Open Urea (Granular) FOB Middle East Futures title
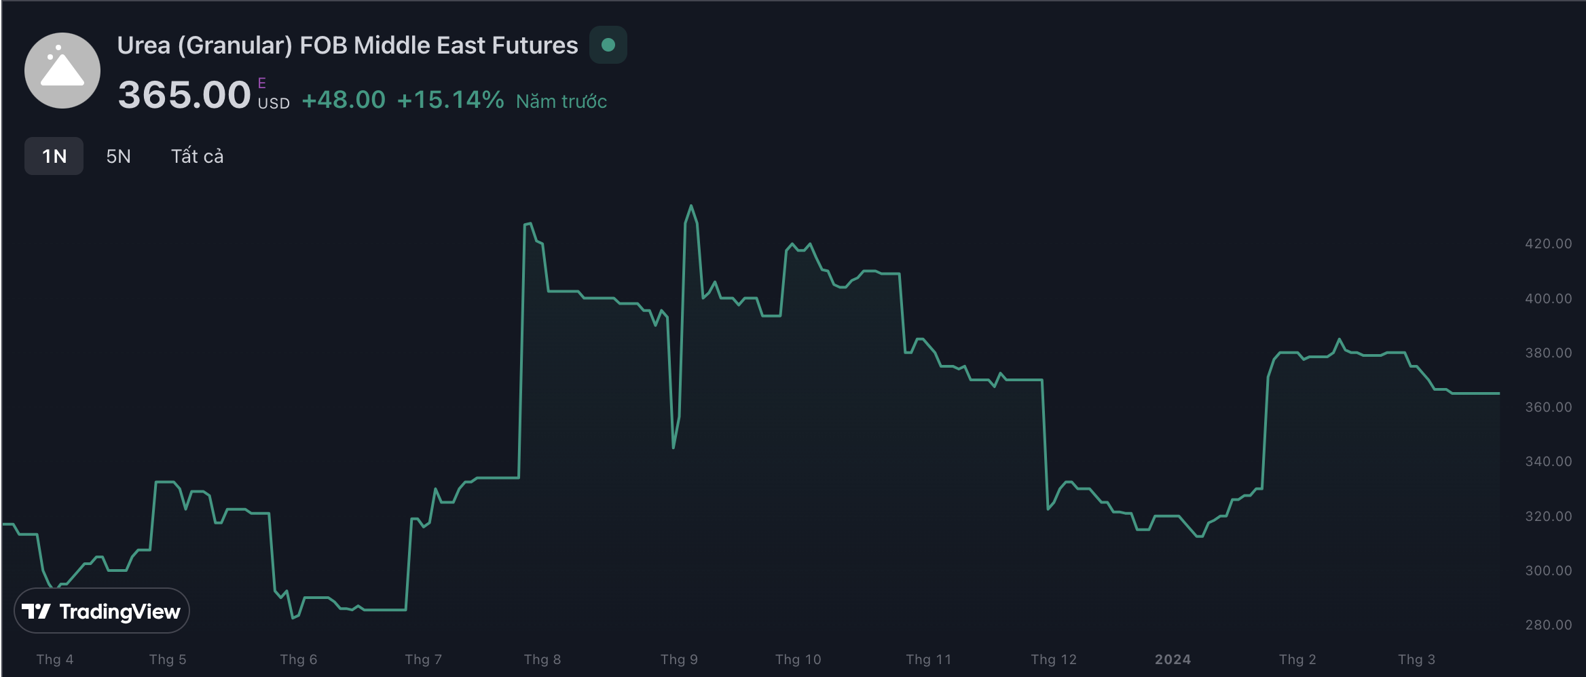 347,45
